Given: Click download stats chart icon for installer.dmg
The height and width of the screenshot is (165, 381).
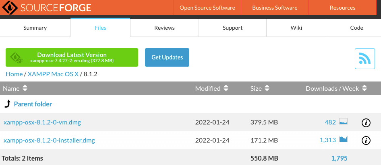Looking at the screenshot, I should pos(343,140).
